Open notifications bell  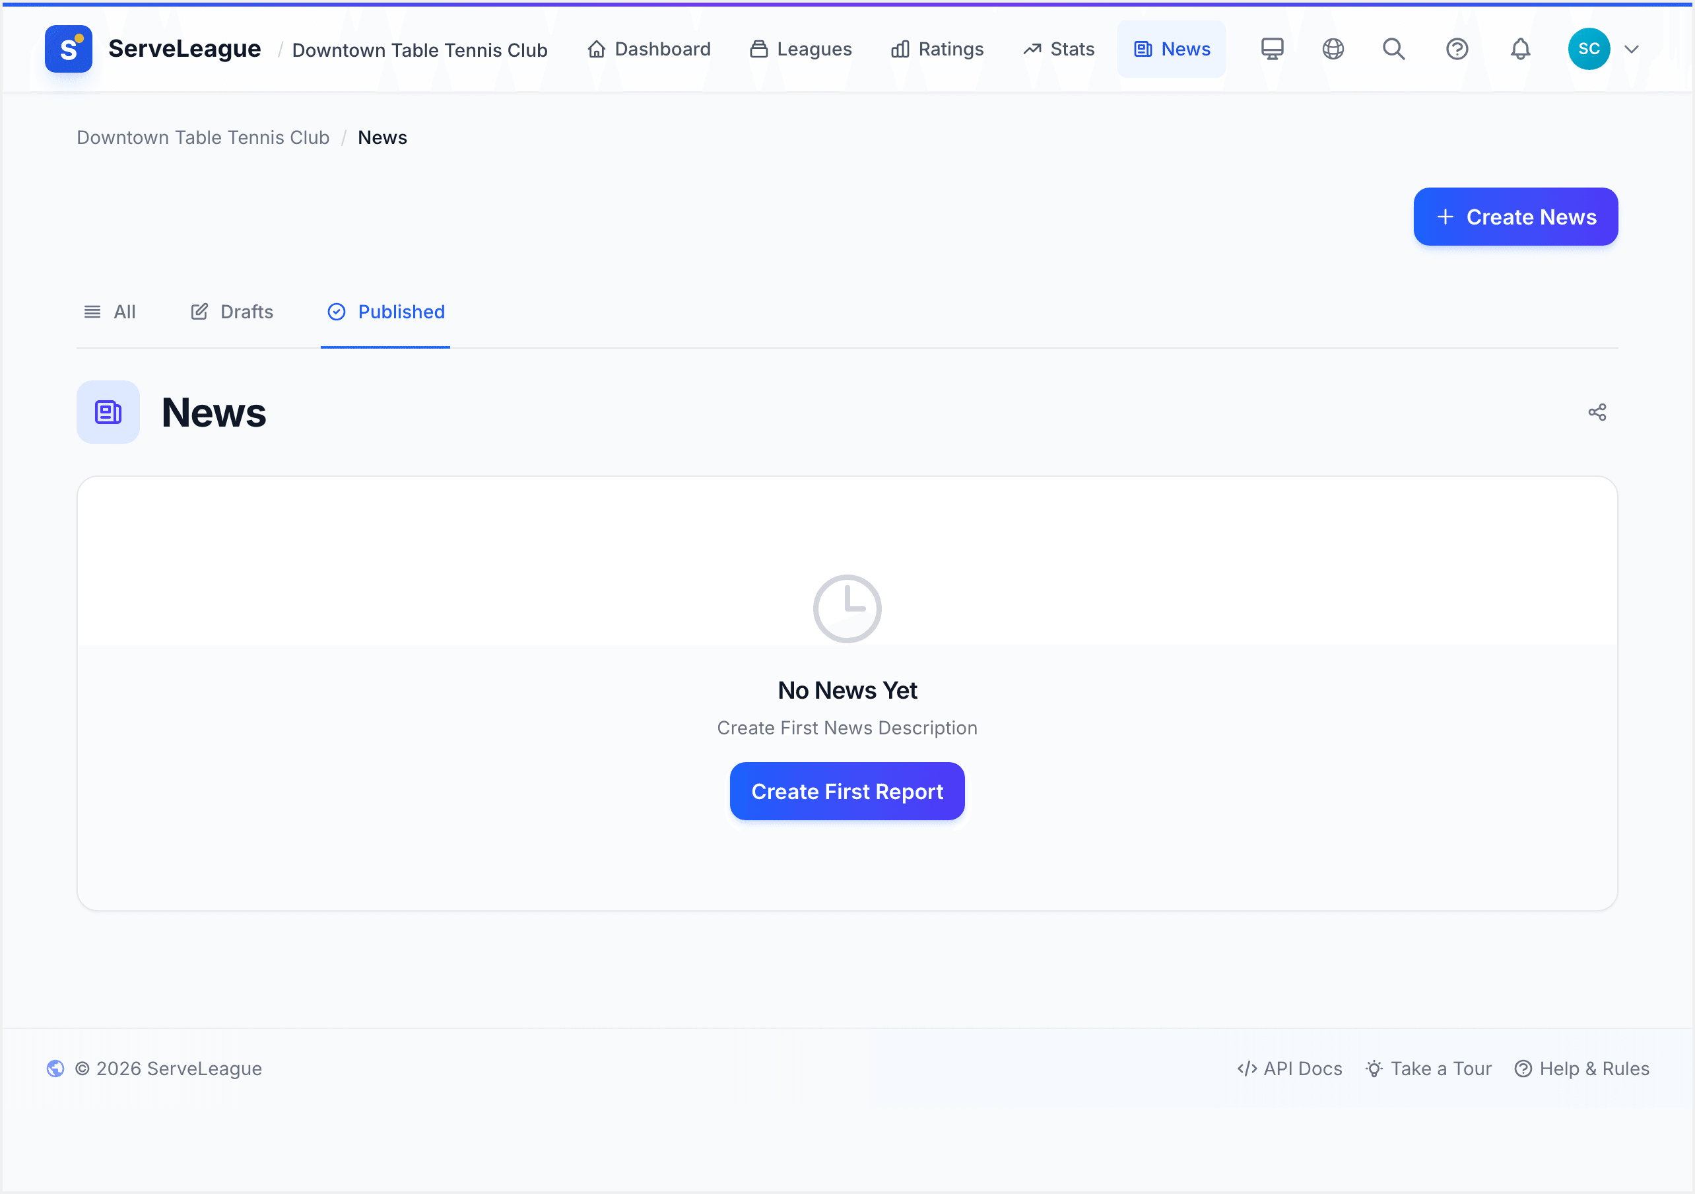coord(1520,49)
